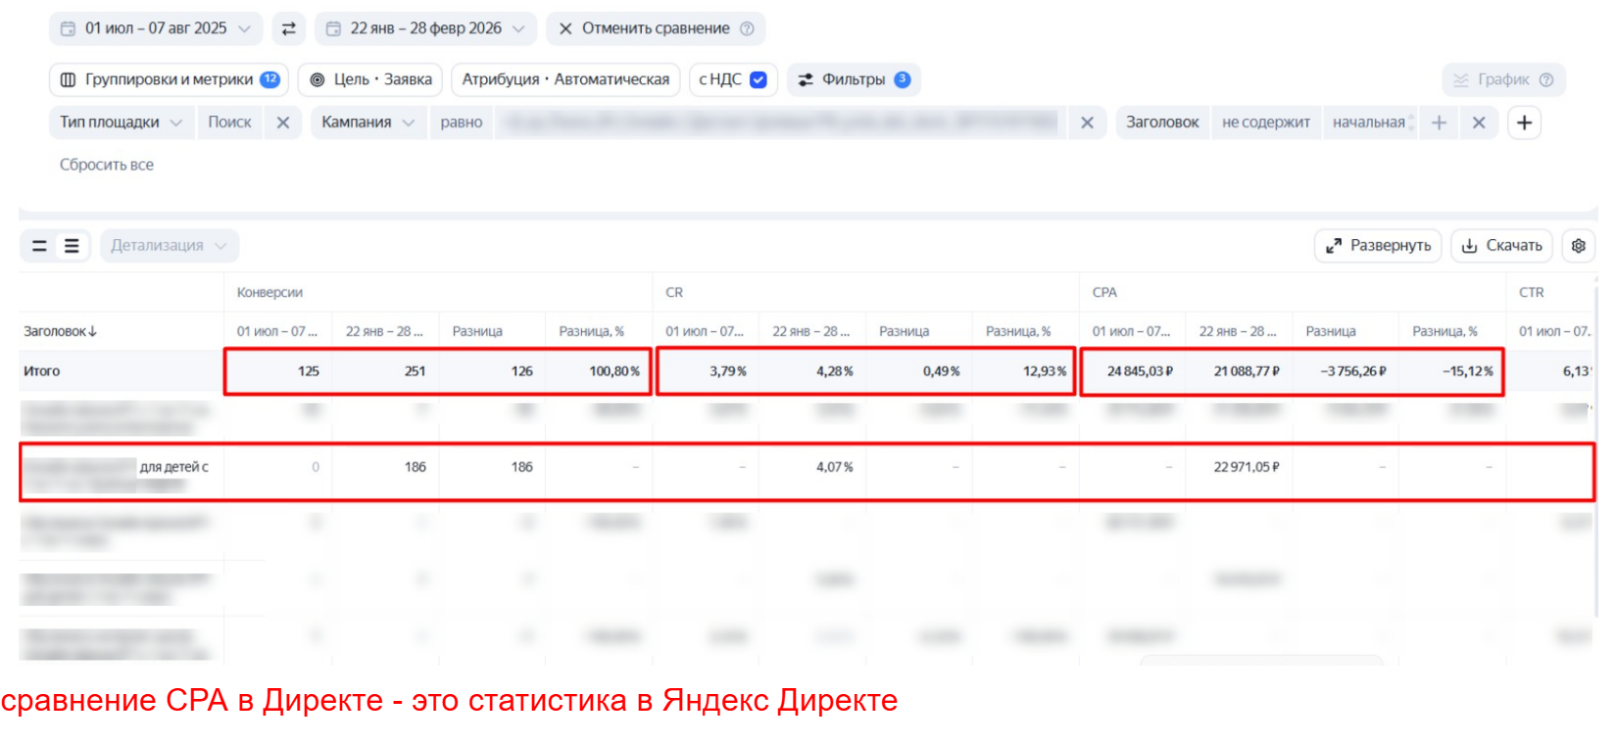Image resolution: width=1614 pixels, height=745 pixels.
Task: Change the не содержит condition
Action: [x=1265, y=123]
